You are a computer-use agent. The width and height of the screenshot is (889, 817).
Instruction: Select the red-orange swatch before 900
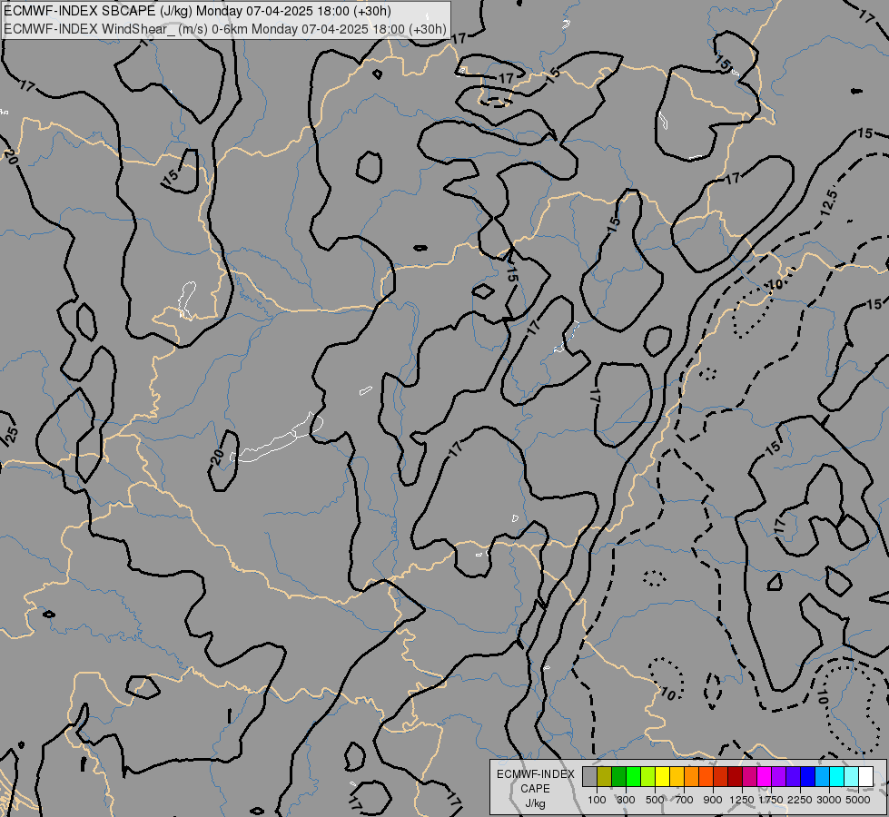pos(706,777)
